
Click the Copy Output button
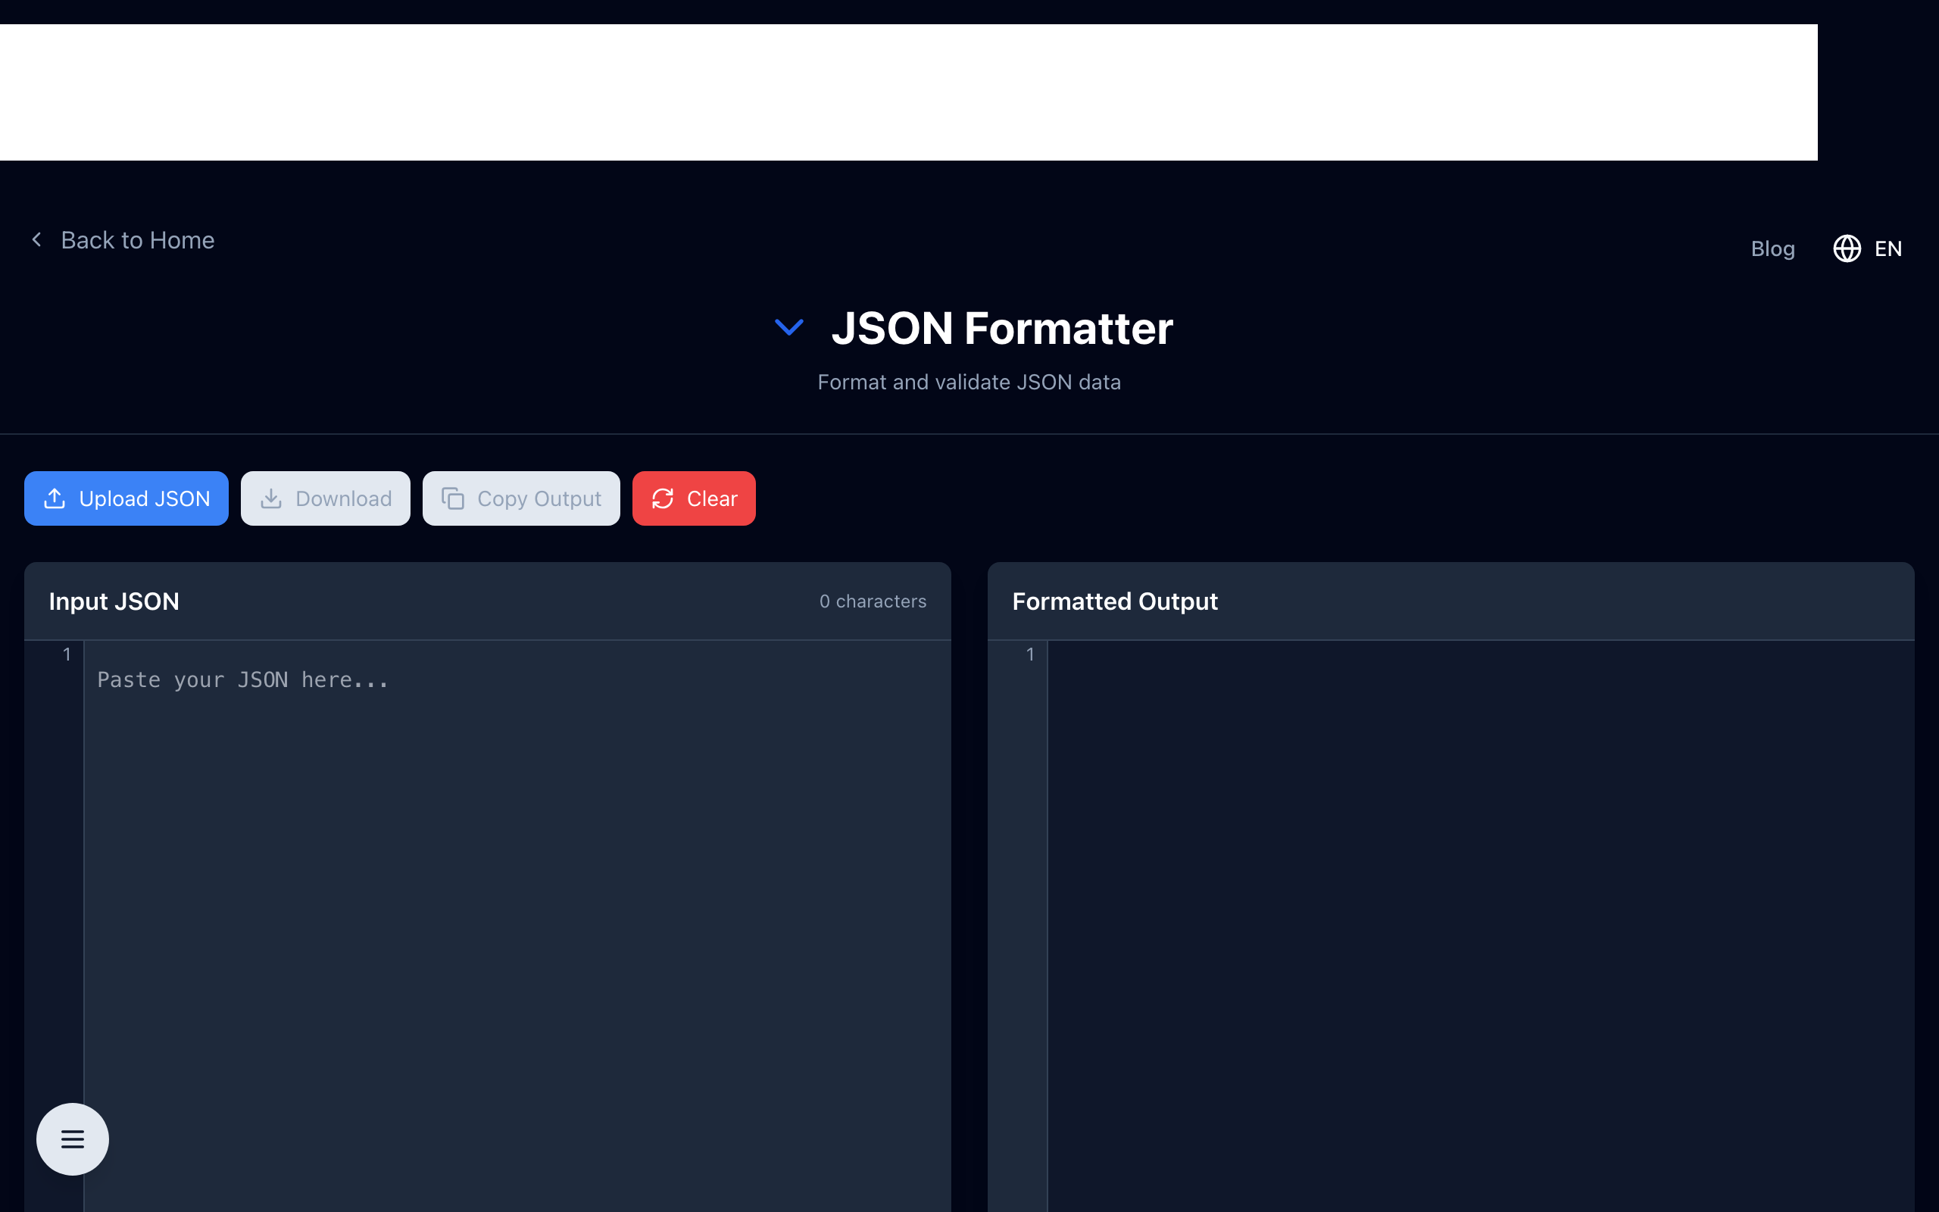coord(521,498)
